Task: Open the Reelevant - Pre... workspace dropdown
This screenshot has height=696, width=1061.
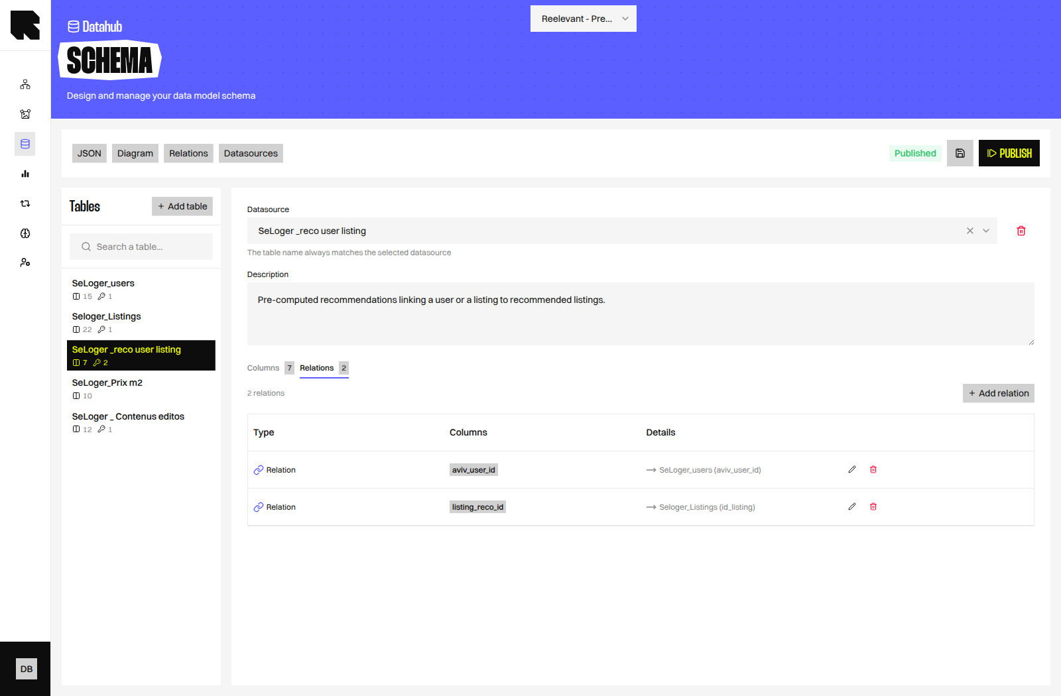Action: point(584,19)
